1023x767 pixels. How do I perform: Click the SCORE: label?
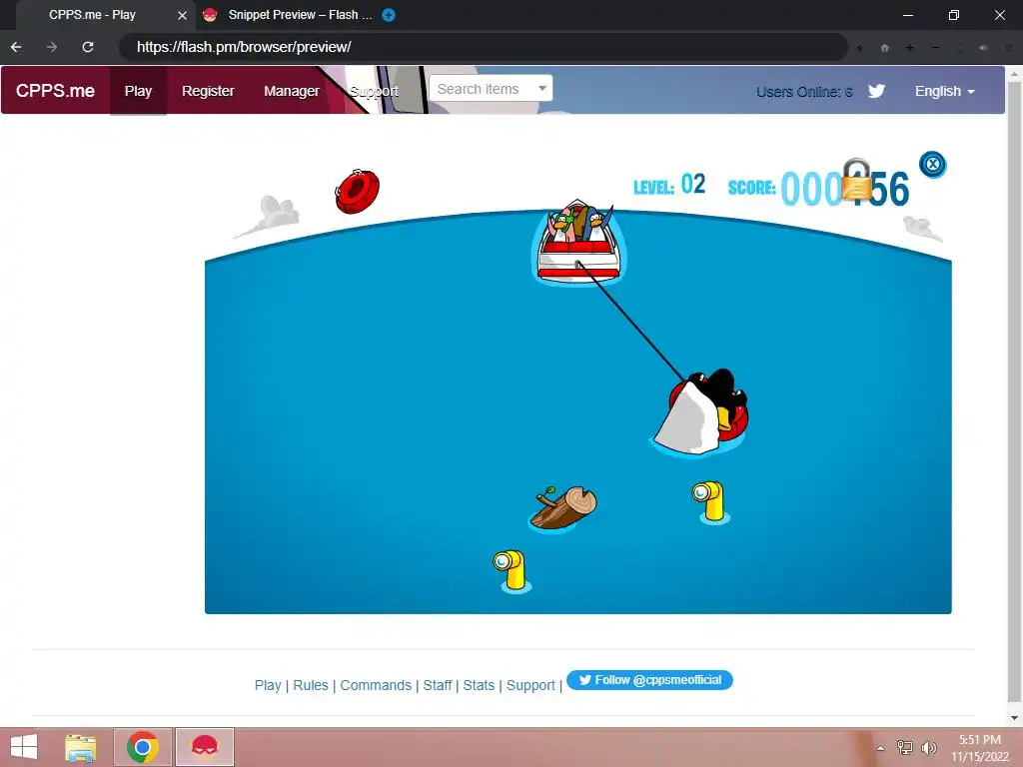pyautogui.click(x=751, y=187)
